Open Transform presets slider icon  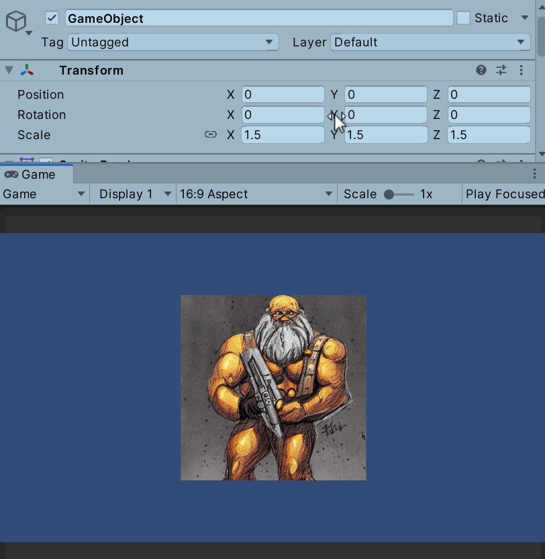pos(501,70)
